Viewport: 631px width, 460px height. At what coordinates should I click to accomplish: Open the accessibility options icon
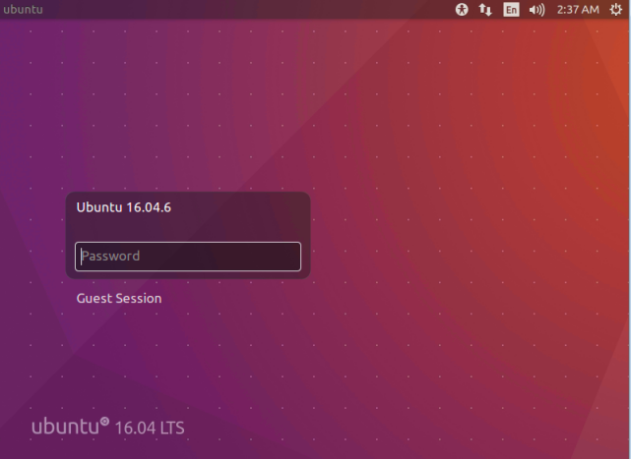click(x=462, y=9)
